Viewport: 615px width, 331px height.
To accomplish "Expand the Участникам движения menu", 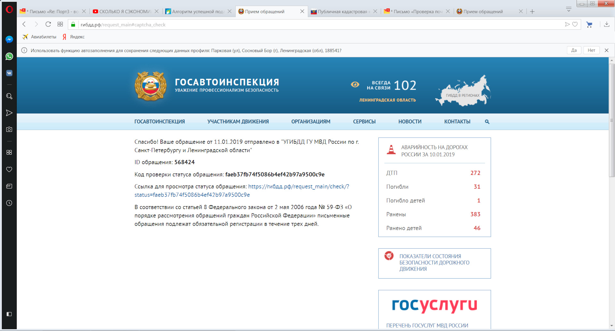I will (x=238, y=122).
